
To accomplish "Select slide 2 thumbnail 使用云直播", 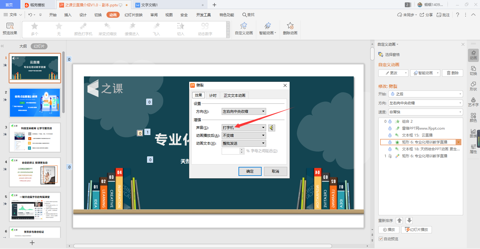I will [35, 103].
